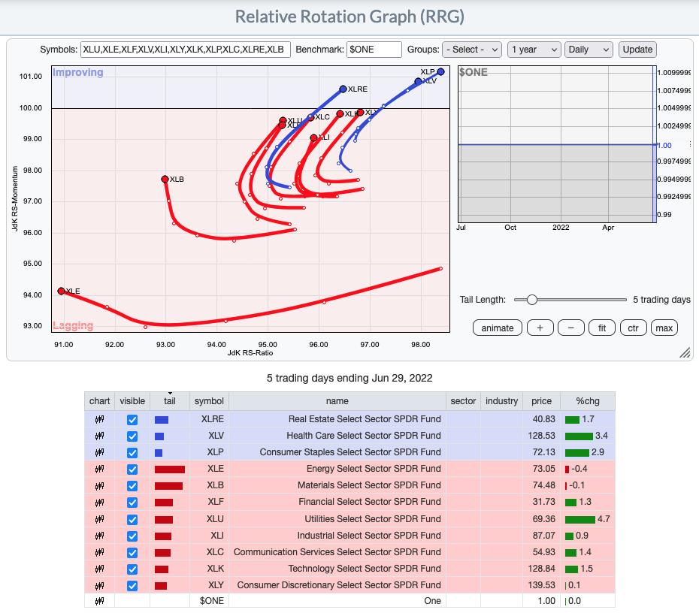Click the XLY price 139.53
The width and height of the screenshot is (699, 613).
point(541,585)
